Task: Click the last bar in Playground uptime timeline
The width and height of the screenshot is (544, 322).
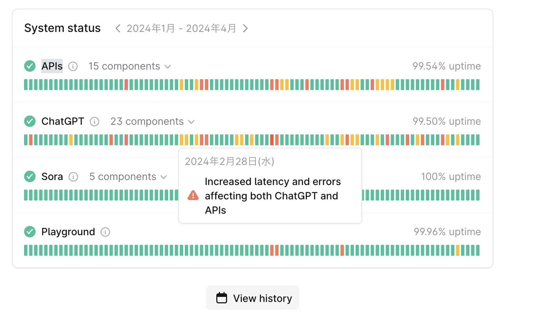Action: pyautogui.click(x=478, y=250)
